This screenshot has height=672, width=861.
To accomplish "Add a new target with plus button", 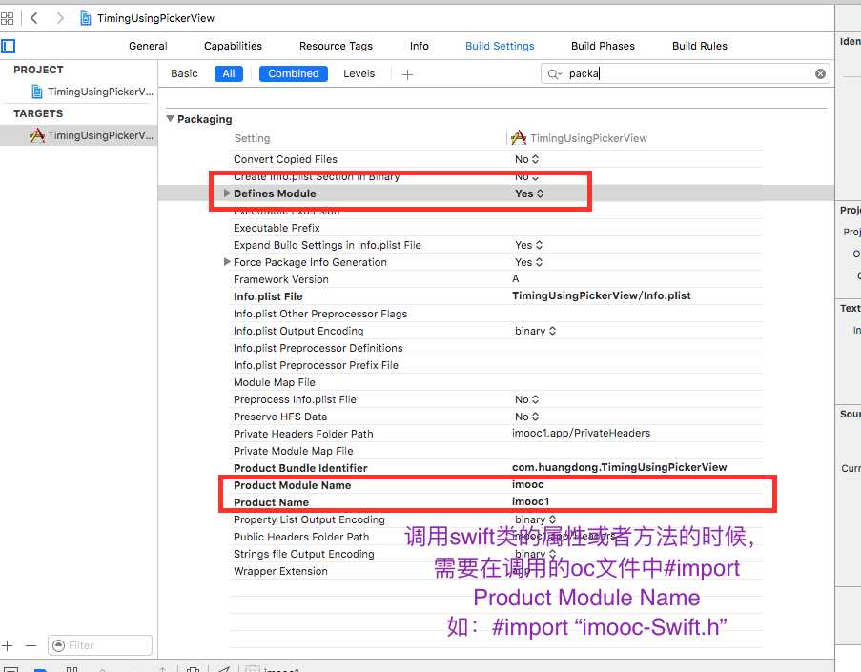I will coord(7,645).
